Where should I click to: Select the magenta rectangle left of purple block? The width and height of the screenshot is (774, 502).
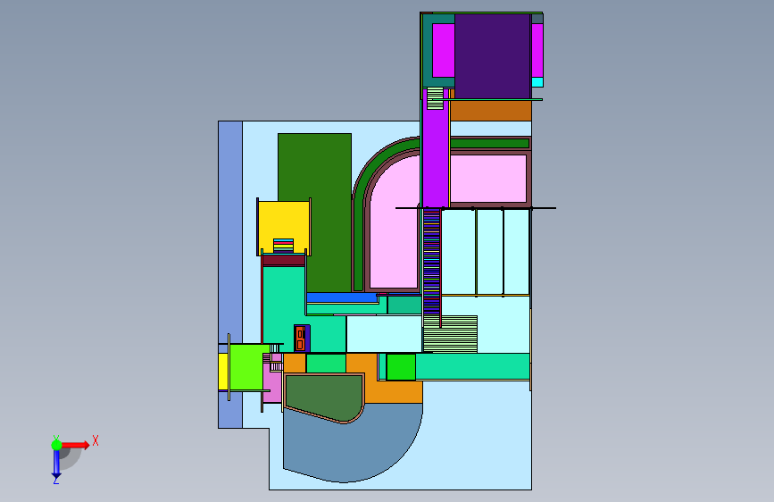pyautogui.click(x=444, y=50)
